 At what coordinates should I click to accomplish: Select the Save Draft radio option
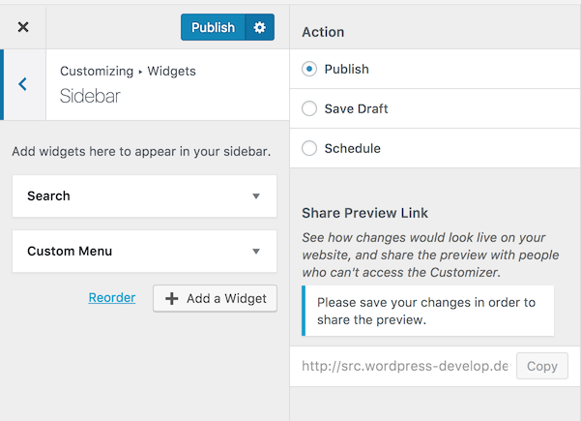[x=309, y=108]
